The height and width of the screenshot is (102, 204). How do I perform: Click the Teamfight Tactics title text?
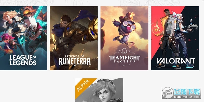[x=124, y=59]
